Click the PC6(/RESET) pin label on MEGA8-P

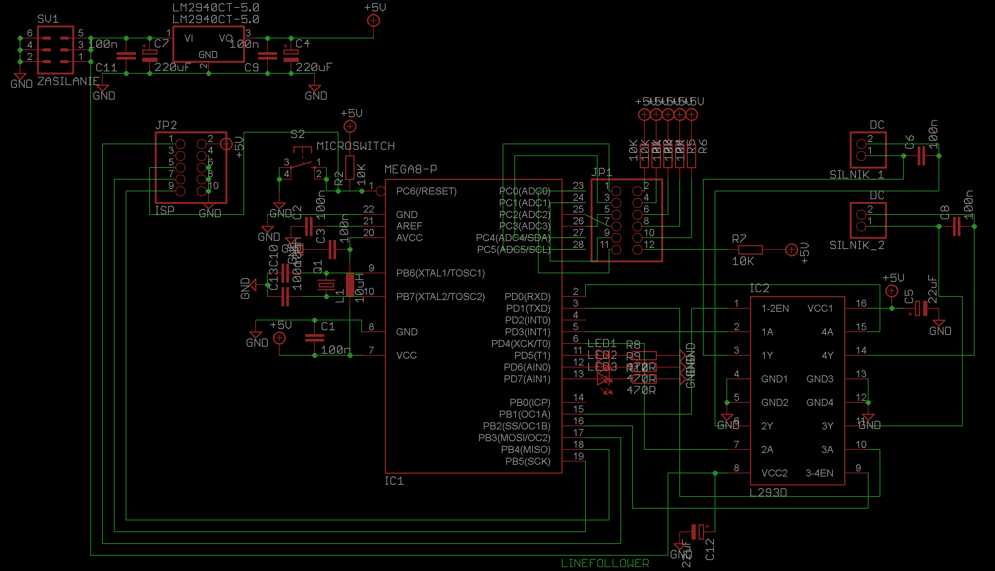[426, 191]
